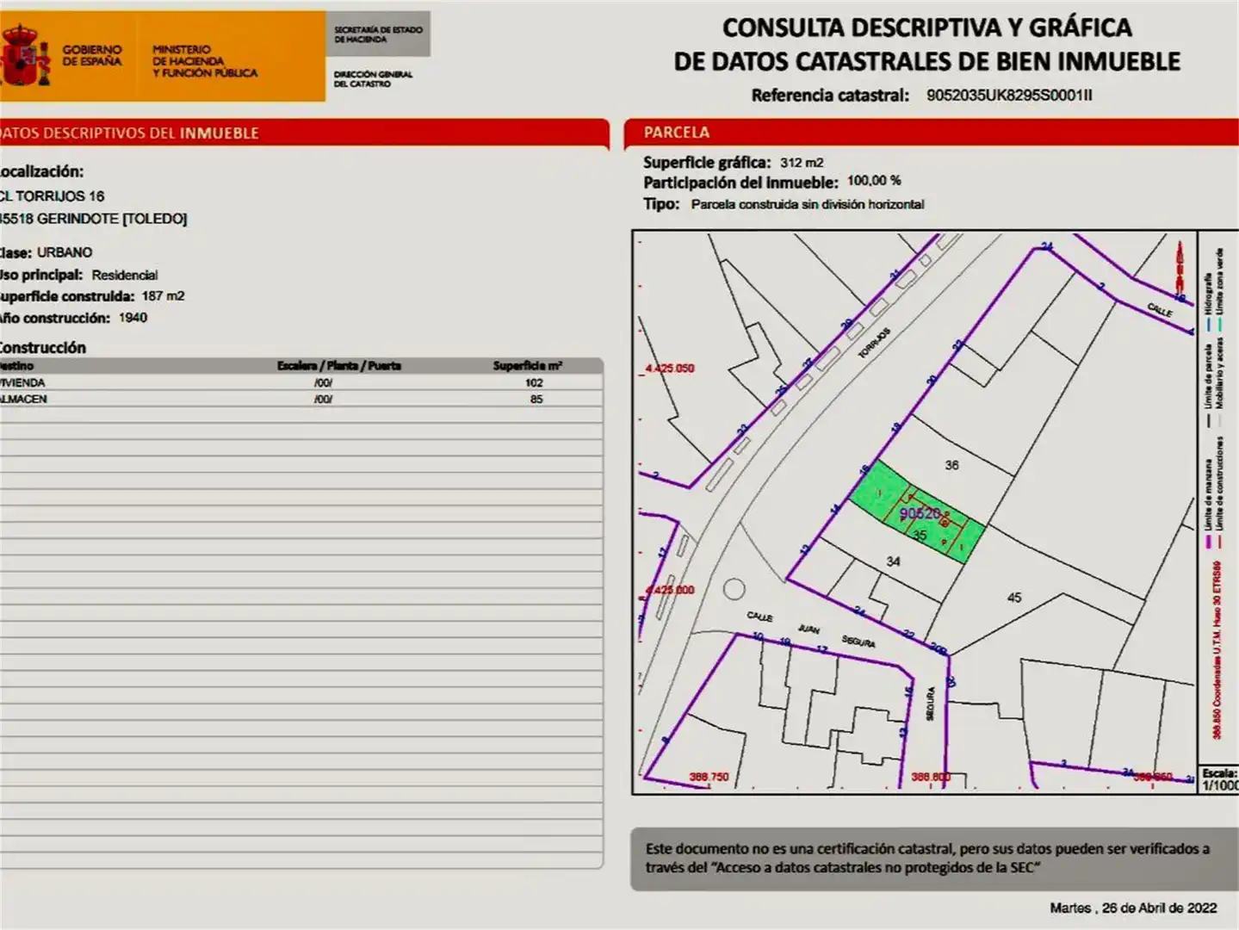Select graphic surface value '312 m2'
This screenshot has width=1239, height=930.
click(802, 163)
